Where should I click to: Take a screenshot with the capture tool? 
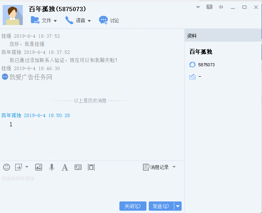tap(19, 167)
